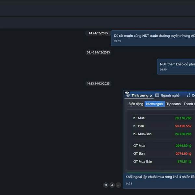The height and width of the screenshot is (195, 195).
Task: Select the Tự doanh sub-tab
Action: coord(174,104)
